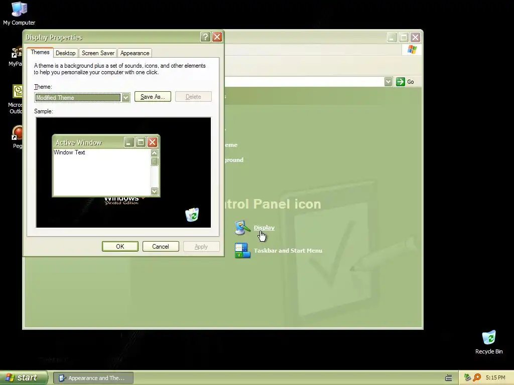Click the Control Panel address bar field
514x385 pixels.
pos(304,82)
